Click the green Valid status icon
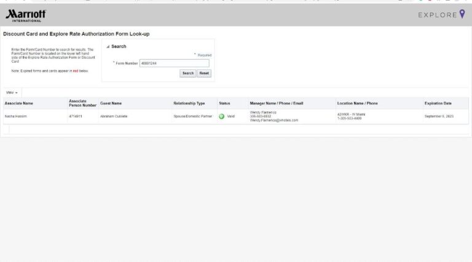 tap(221, 117)
